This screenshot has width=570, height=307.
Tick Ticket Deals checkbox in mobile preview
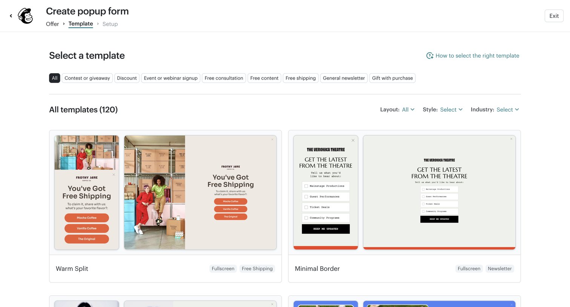coord(306,207)
